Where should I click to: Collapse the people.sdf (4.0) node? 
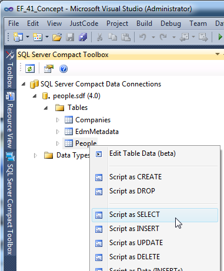[35, 96]
